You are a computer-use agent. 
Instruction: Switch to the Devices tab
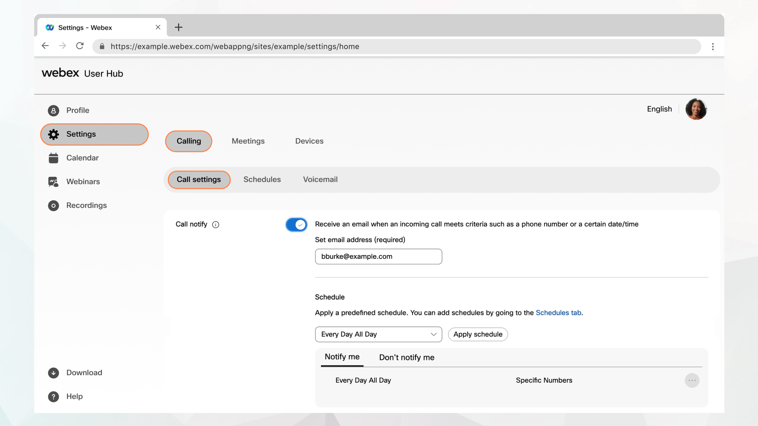coord(309,140)
